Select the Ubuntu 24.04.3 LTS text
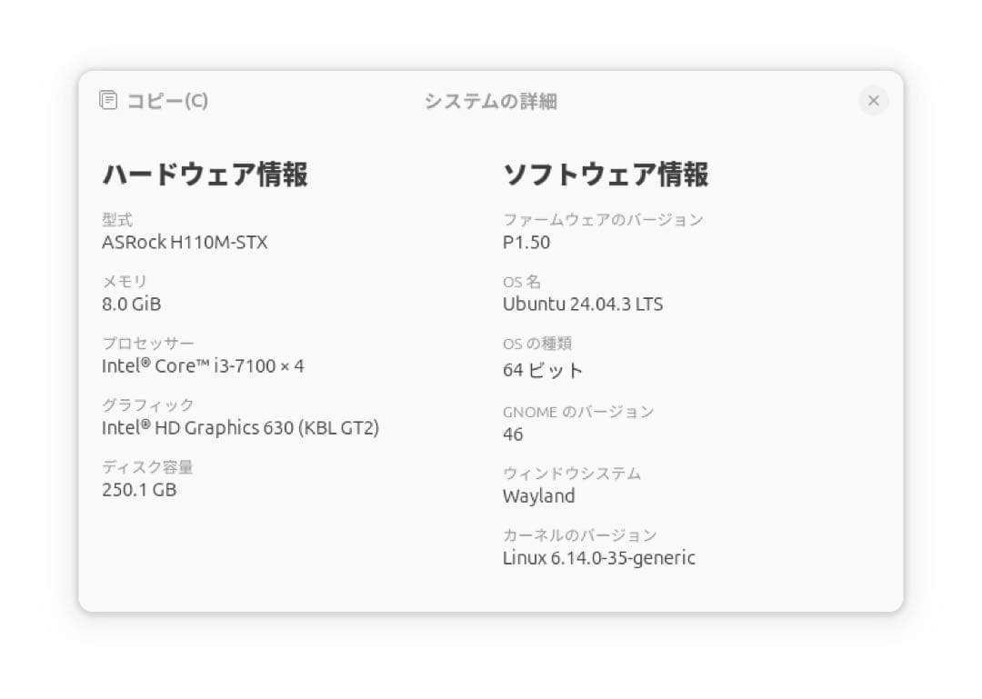Viewport: 982px width, 699px height. click(x=583, y=305)
